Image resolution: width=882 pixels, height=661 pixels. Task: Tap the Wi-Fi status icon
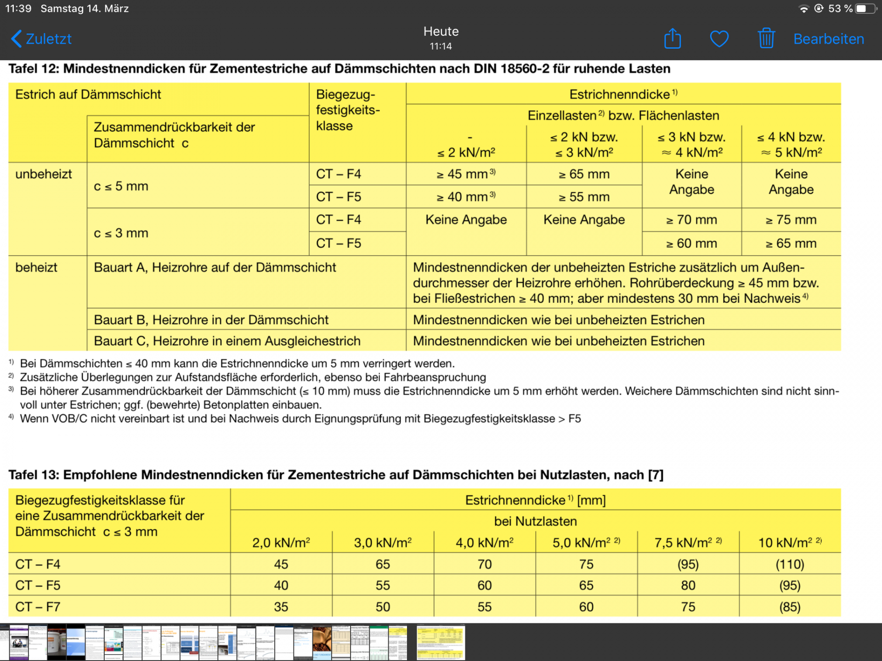803,9
